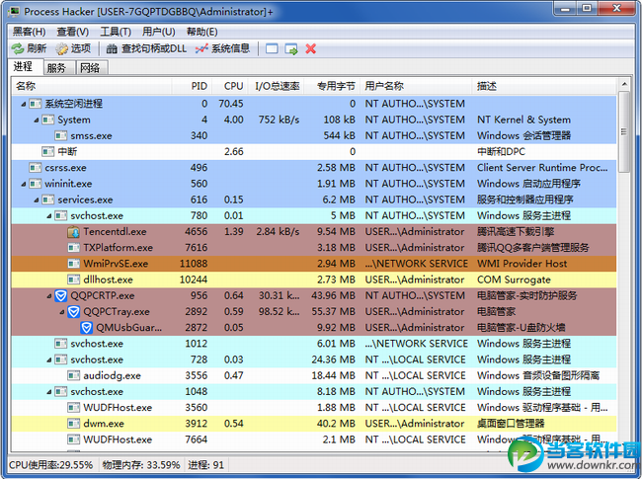The height and width of the screenshot is (479, 642).
Task: Click the QQPCRTP.exe shield icon
Action: [x=61, y=296]
